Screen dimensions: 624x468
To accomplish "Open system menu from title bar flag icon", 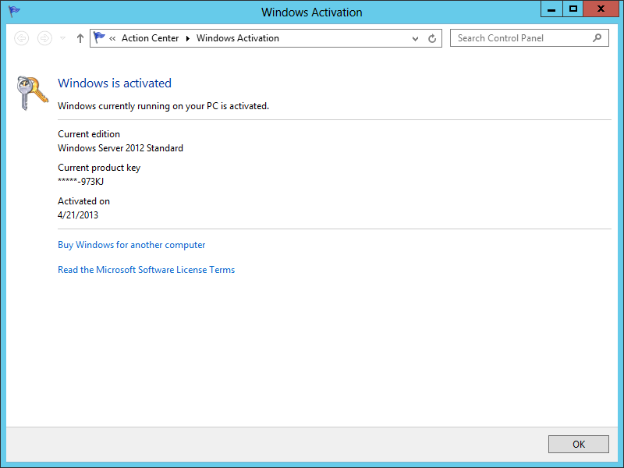I will point(14,11).
